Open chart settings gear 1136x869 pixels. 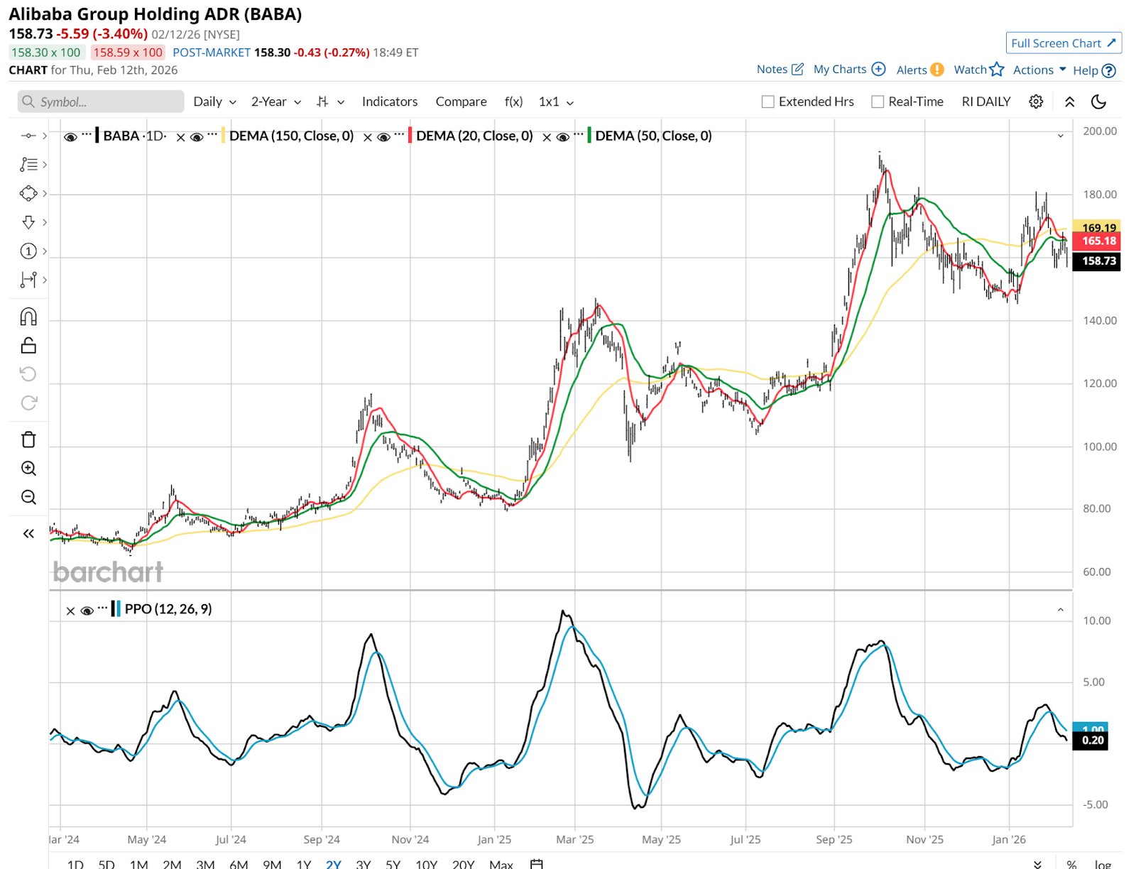(1036, 102)
